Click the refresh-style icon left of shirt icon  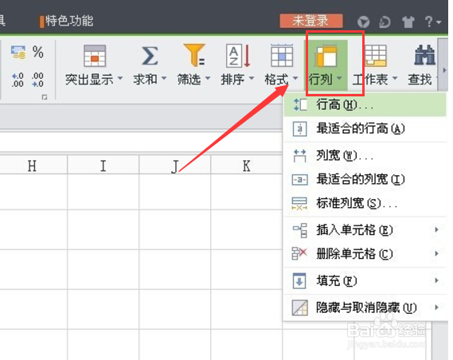pyautogui.click(x=385, y=22)
